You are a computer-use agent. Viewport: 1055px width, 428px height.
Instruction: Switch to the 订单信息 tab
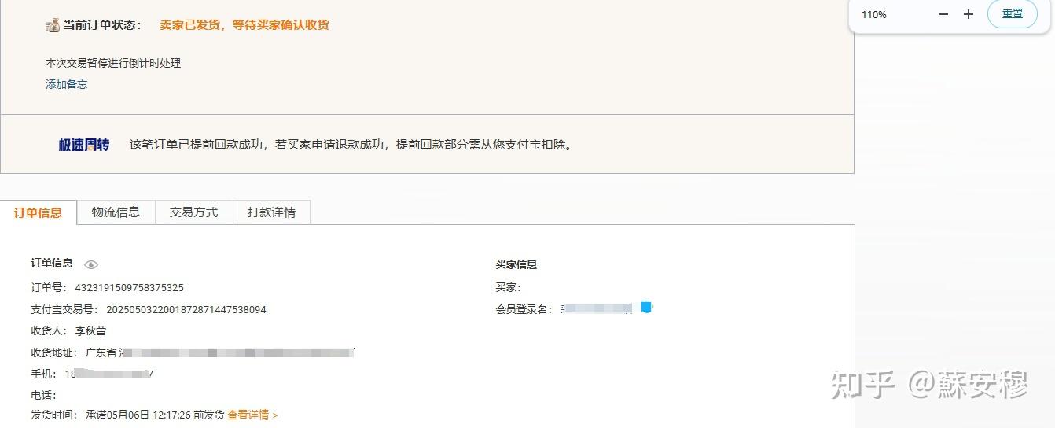(x=39, y=212)
